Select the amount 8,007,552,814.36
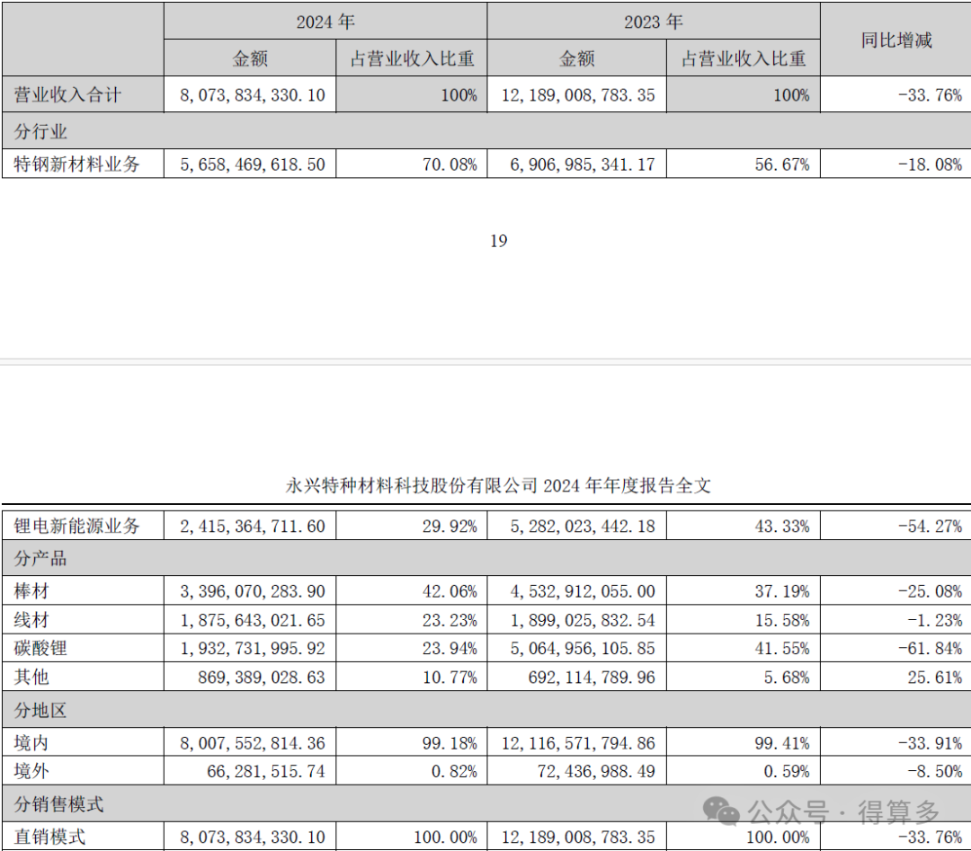The height and width of the screenshot is (851, 971). point(253,743)
